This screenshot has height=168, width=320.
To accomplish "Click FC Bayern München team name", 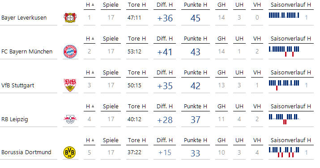I will tap(27, 52).
